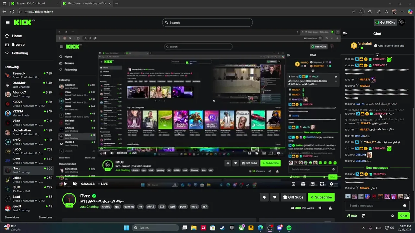Open Edge settings three-dot menu
The image size is (415, 233).
tap(402, 12)
